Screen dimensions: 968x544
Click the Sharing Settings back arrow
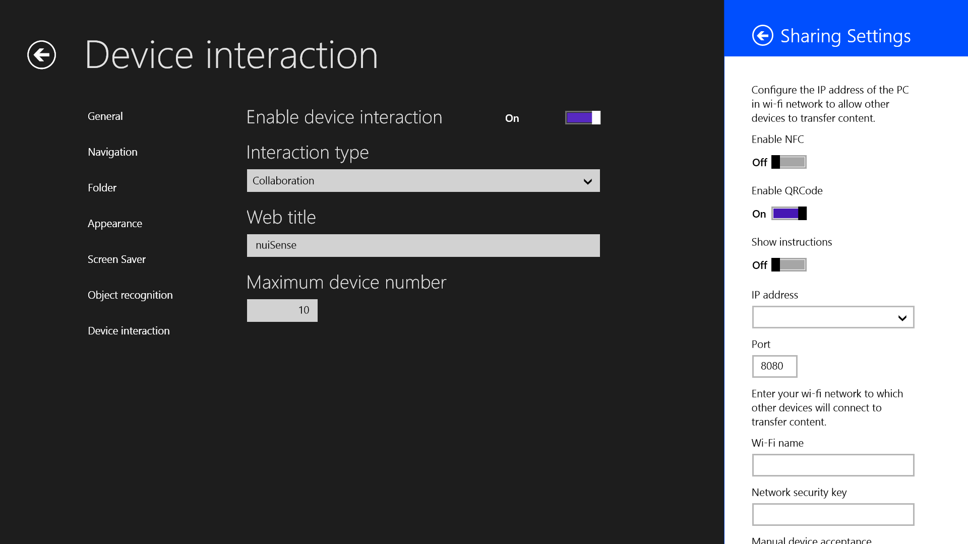coord(762,36)
